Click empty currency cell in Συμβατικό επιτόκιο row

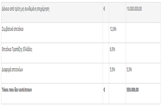point(106,33)
